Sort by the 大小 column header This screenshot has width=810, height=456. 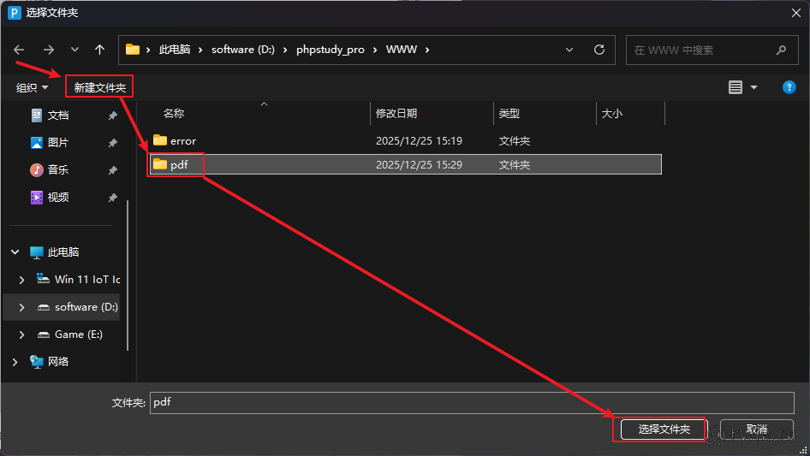[612, 114]
